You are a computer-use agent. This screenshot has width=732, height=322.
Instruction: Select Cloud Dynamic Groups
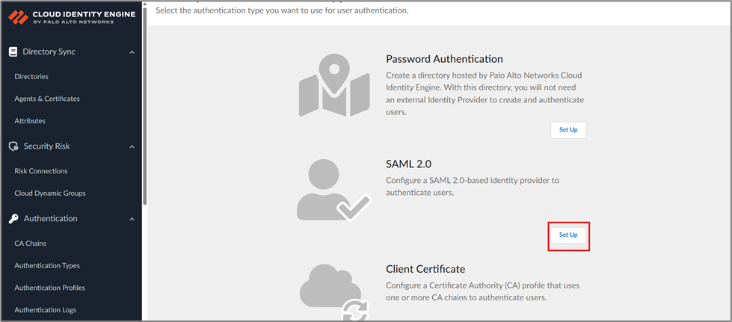(50, 193)
